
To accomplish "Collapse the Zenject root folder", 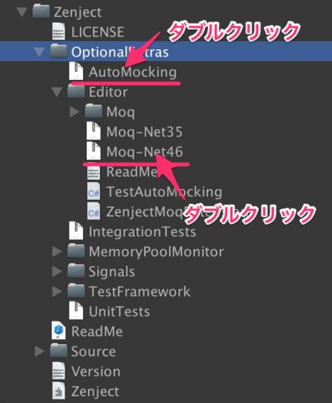I will (x=22, y=12).
